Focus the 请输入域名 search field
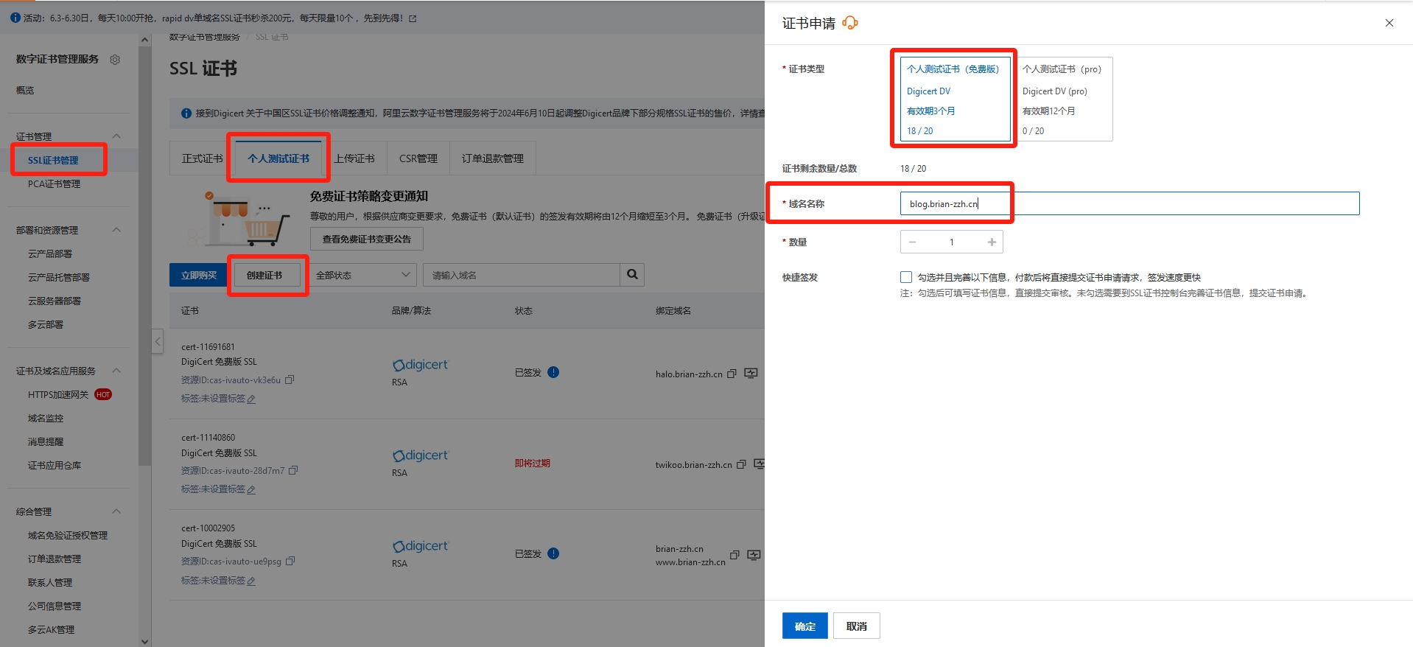The image size is (1413, 647). coord(522,275)
